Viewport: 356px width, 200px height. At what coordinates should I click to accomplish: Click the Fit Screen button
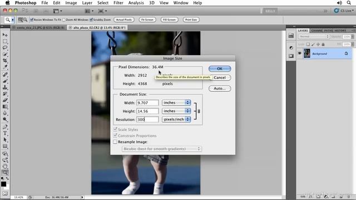coord(147,20)
